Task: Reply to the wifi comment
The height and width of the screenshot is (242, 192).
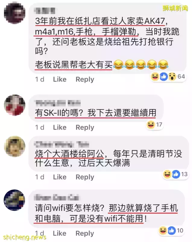Action: pos(85,234)
